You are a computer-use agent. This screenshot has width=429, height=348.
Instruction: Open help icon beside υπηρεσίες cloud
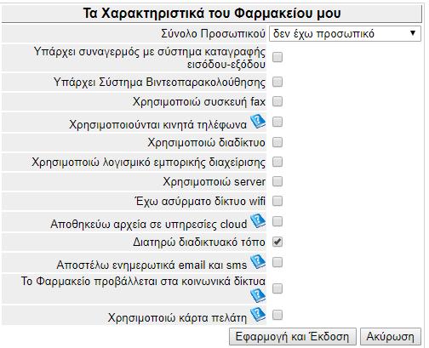click(x=258, y=221)
